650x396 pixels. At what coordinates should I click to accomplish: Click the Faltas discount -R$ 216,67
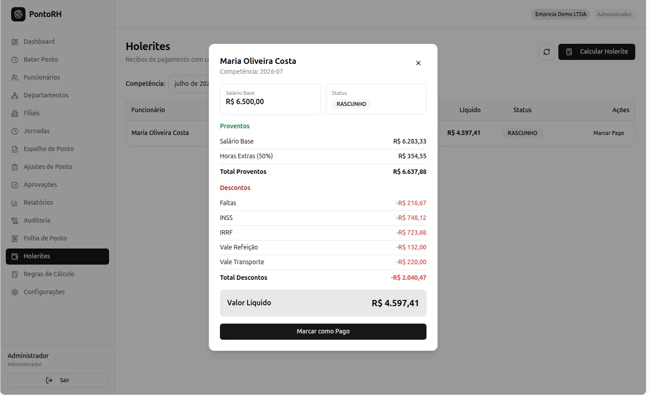411,203
